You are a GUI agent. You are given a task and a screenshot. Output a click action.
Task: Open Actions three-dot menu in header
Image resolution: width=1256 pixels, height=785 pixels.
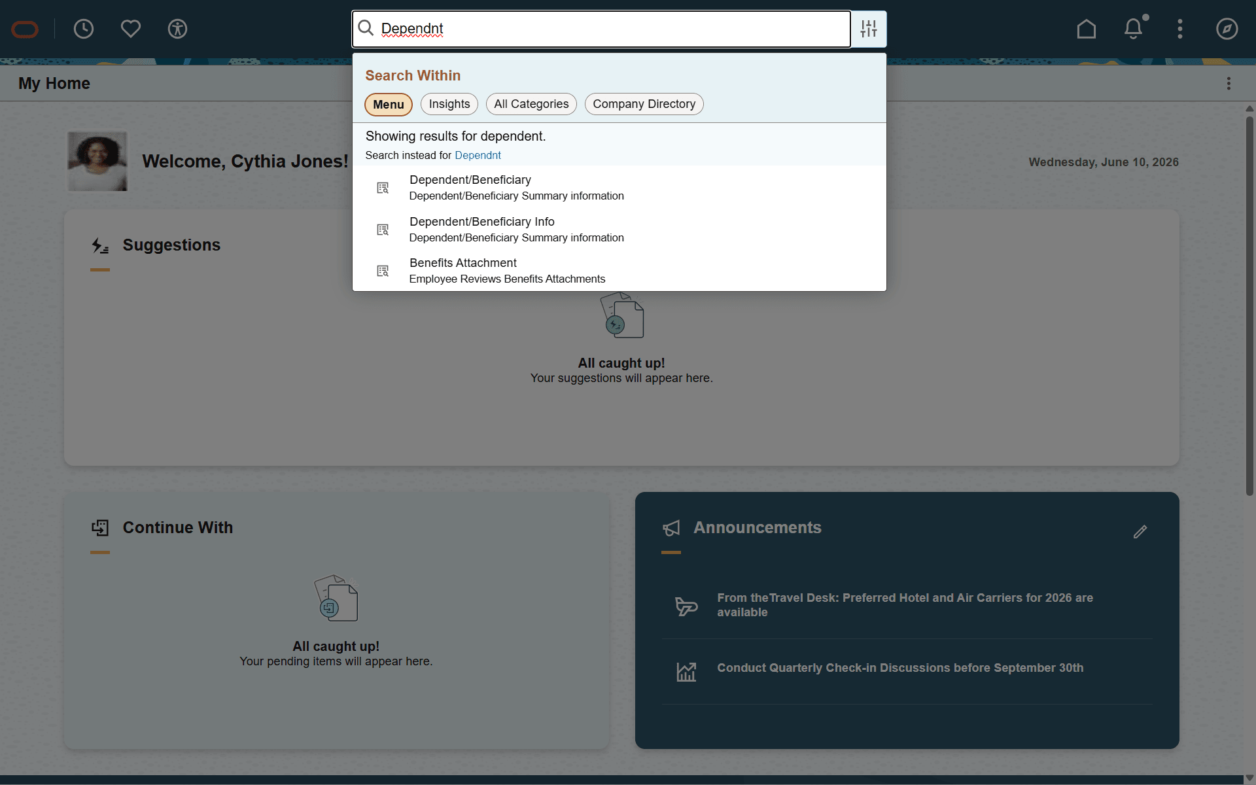pyautogui.click(x=1180, y=29)
